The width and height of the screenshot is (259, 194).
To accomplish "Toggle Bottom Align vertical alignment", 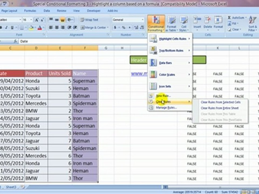I will pyautogui.click(x=62, y=20).
